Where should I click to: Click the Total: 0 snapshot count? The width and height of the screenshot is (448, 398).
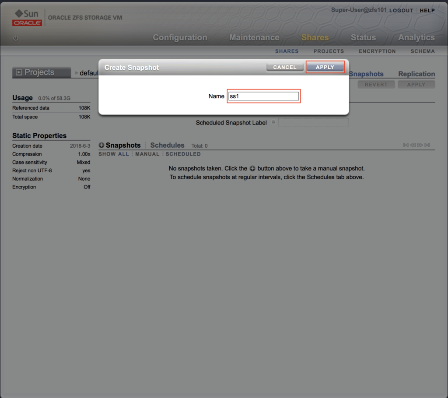tap(199, 146)
